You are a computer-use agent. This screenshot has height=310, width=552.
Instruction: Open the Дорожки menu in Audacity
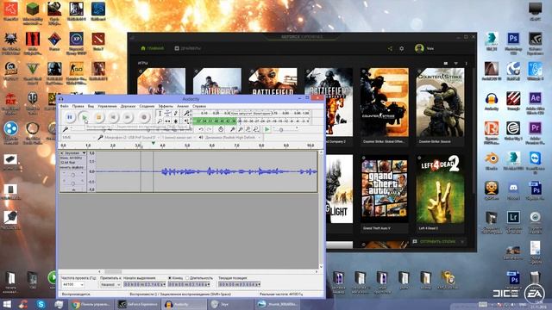[128, 106]
